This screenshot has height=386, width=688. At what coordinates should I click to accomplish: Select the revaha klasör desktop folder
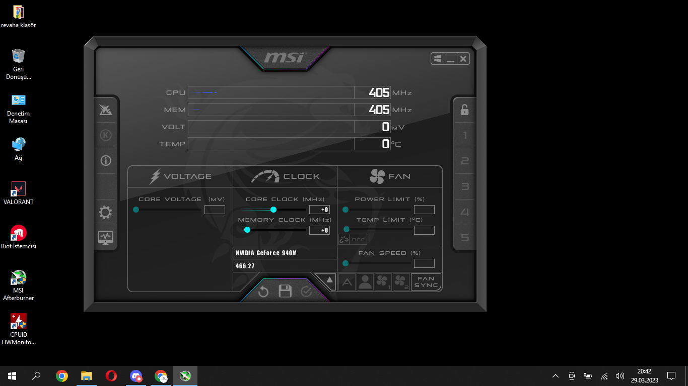click(18, 17)
